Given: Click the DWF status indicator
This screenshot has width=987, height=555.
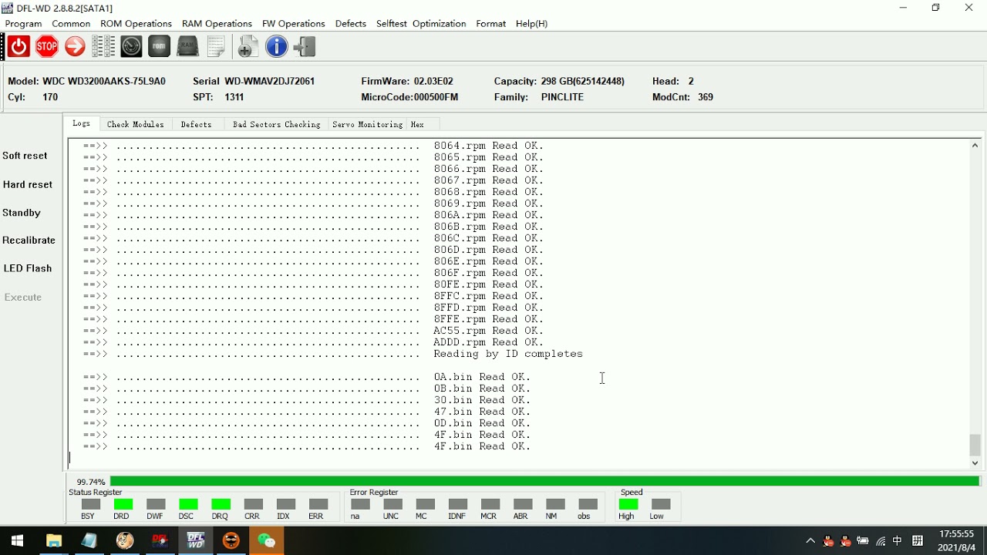Looking at the screenshot, I should (x=156, y=504).
